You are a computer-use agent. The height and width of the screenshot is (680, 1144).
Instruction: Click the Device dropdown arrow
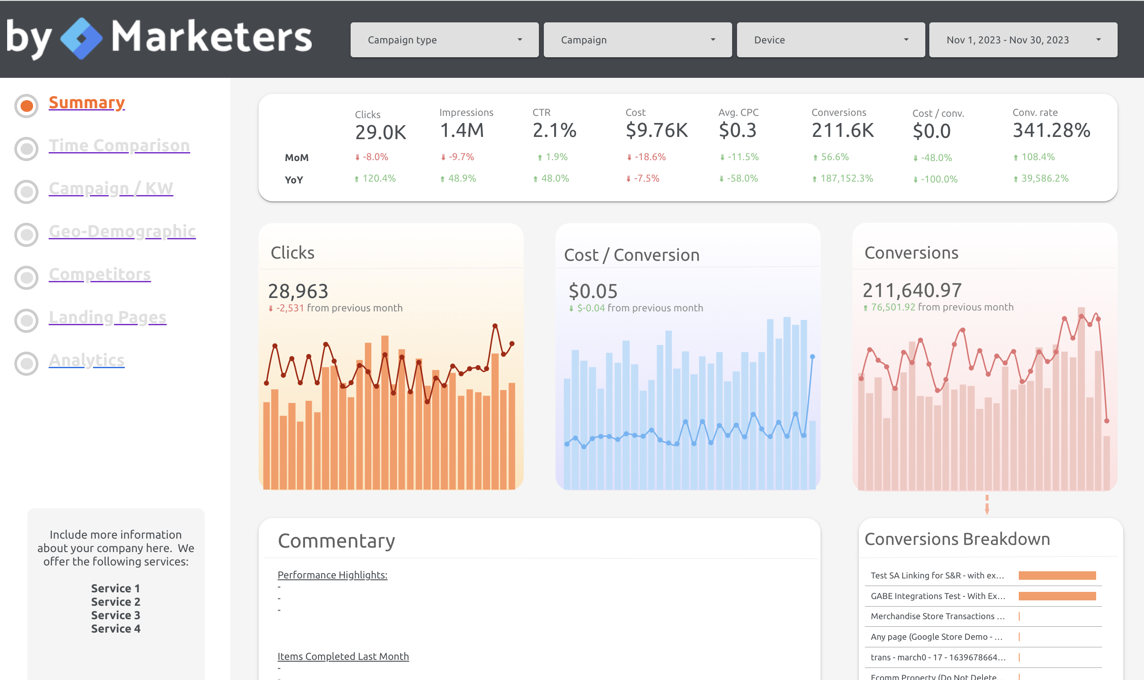(907, 40)
